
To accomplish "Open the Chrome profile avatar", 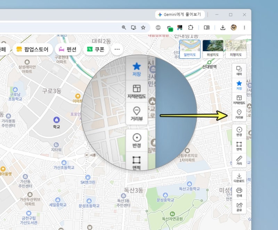I will tap(234, 27).
